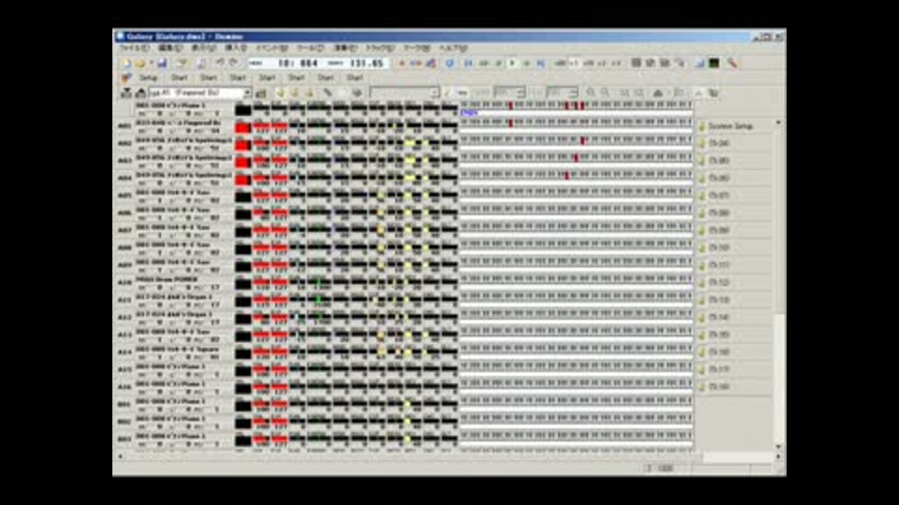Click the zoom out magnifier icon
Viewport: 899px width, 505px height.
pyautogui.click(x=606, y=93)
